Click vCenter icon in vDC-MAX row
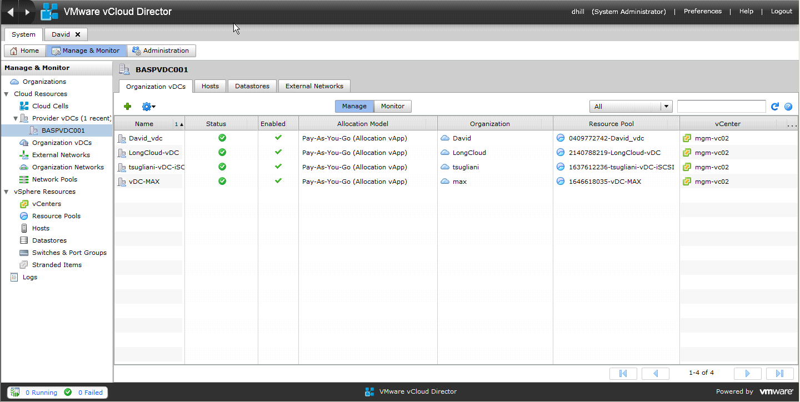The image size is (800, 402). (687, 181)
